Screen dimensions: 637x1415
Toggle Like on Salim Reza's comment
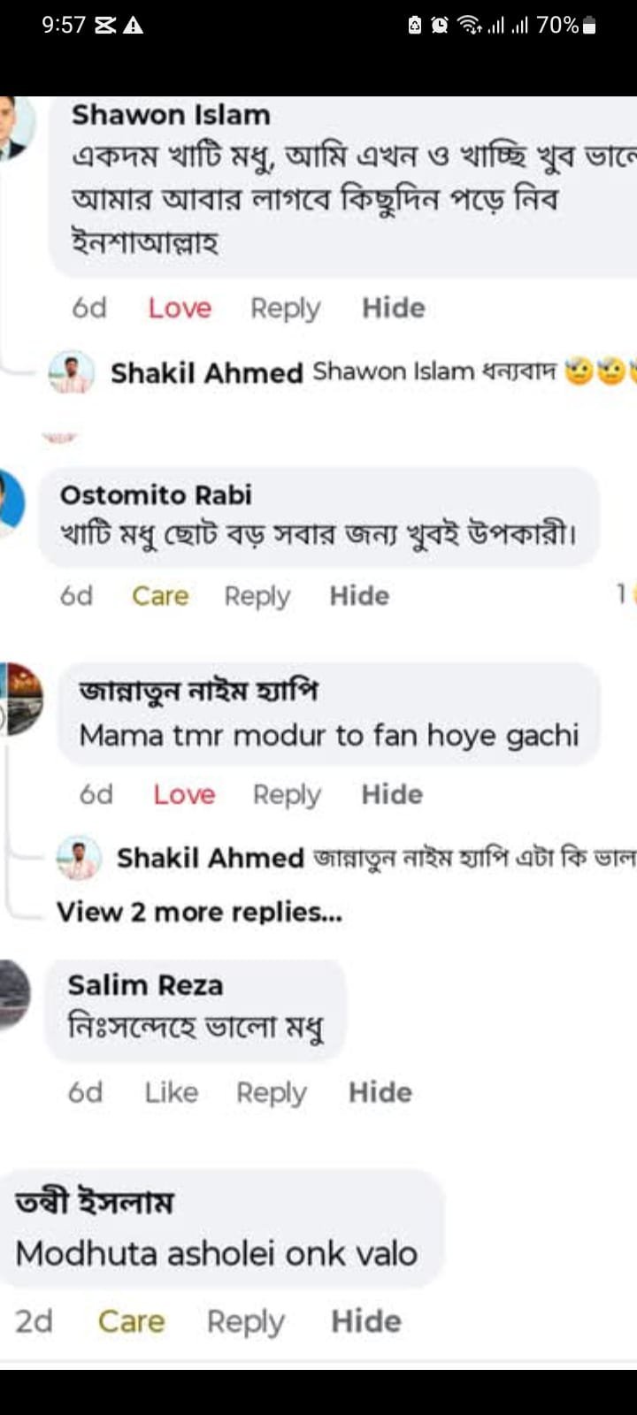pyautogui.click(x=171, y=1092)
